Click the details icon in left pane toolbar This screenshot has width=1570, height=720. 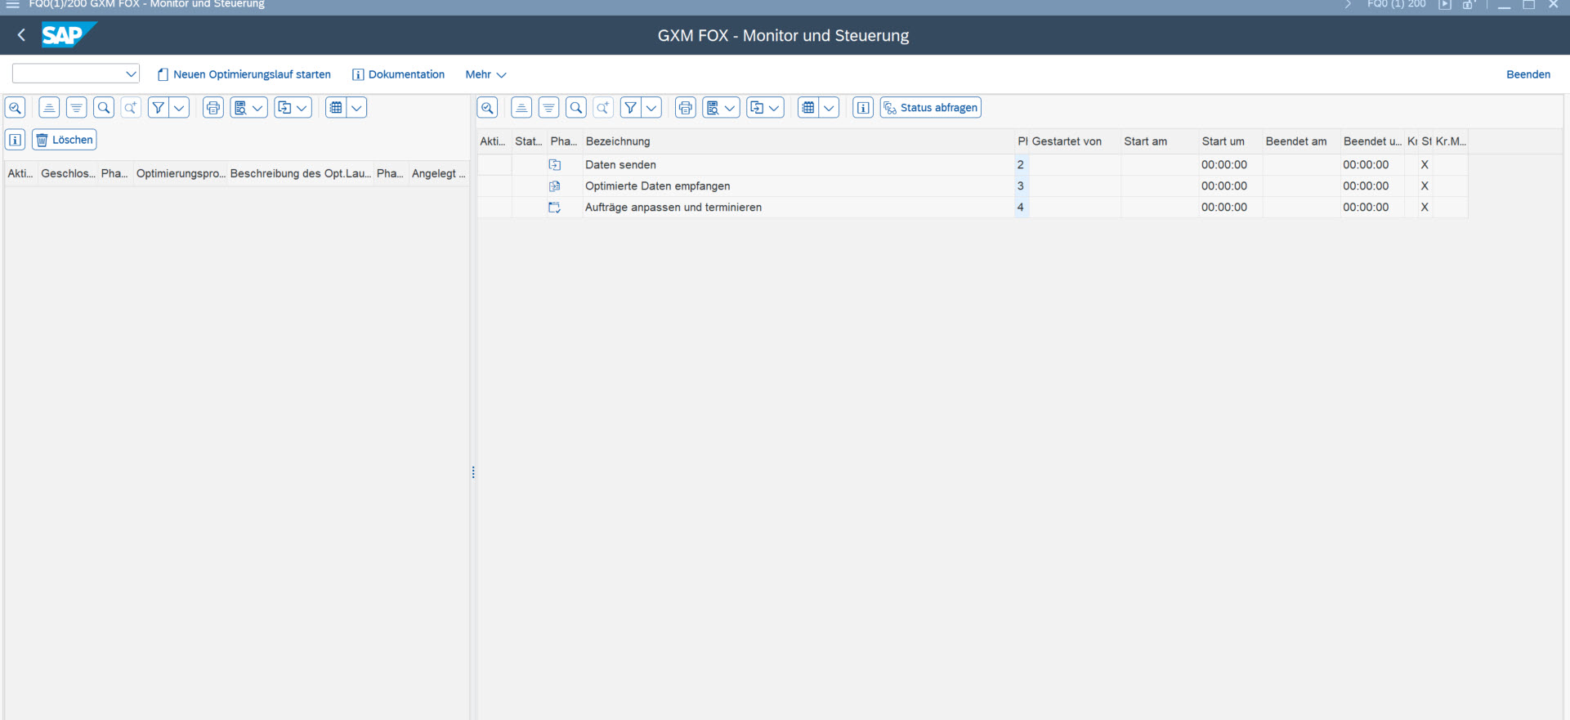(x=16, y=108)
